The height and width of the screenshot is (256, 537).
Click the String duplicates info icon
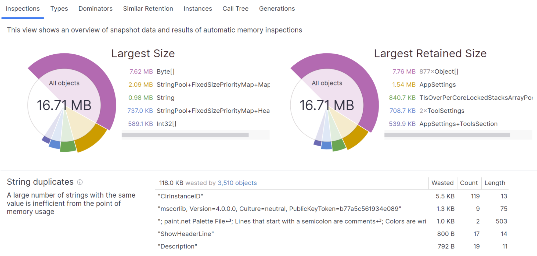80,182
